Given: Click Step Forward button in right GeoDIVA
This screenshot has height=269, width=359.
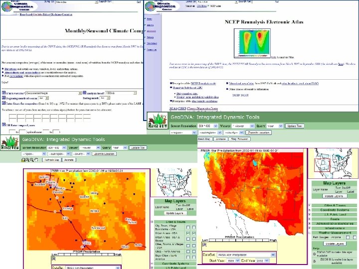Looking at the screenshot, I should [239, 139].
